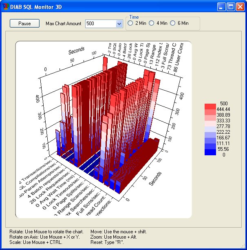247x250 pixels.
Task: Click the Rotate help text line
Action: click(x=46, y=232)
